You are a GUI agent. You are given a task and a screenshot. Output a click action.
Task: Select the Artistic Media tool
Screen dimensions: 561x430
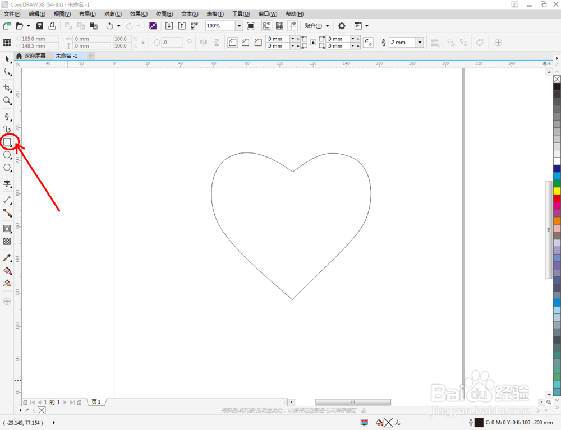7,129
